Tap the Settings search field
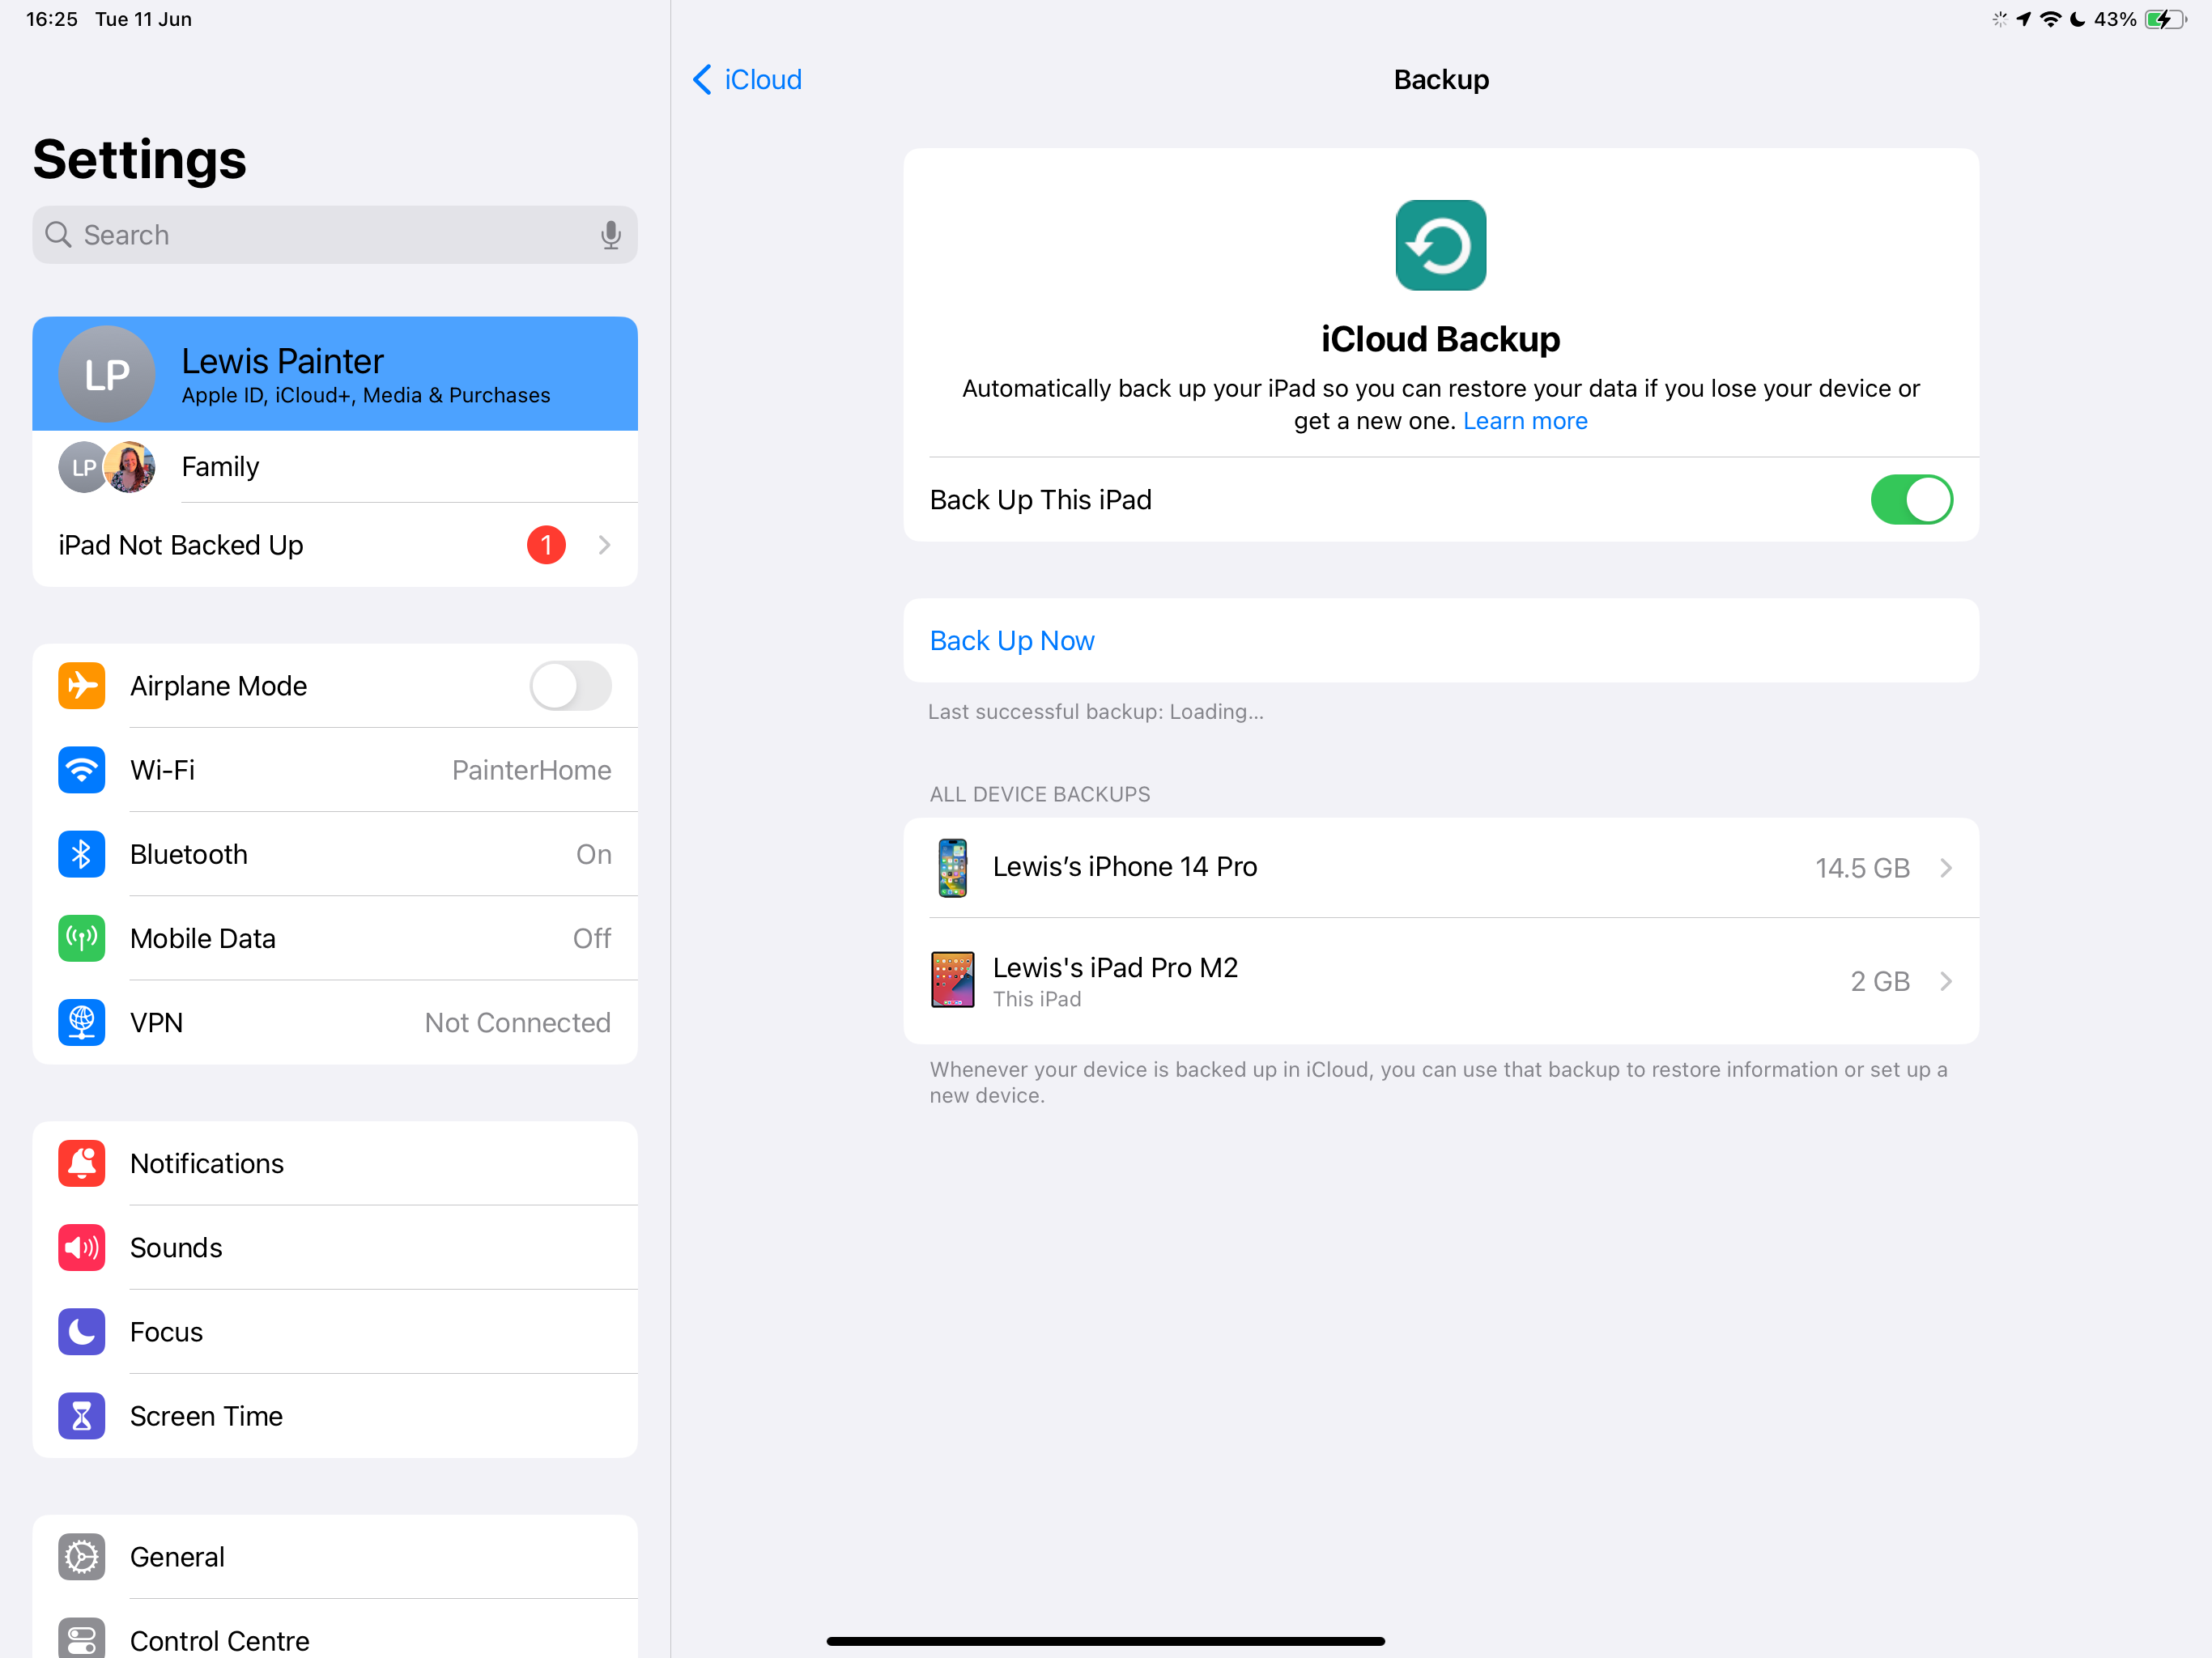 pyautogui.click(x=335, y=235)
